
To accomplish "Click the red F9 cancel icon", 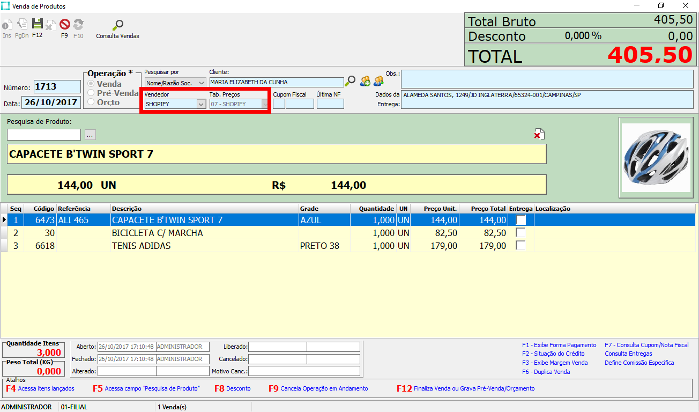I will [x=64, y=24].
